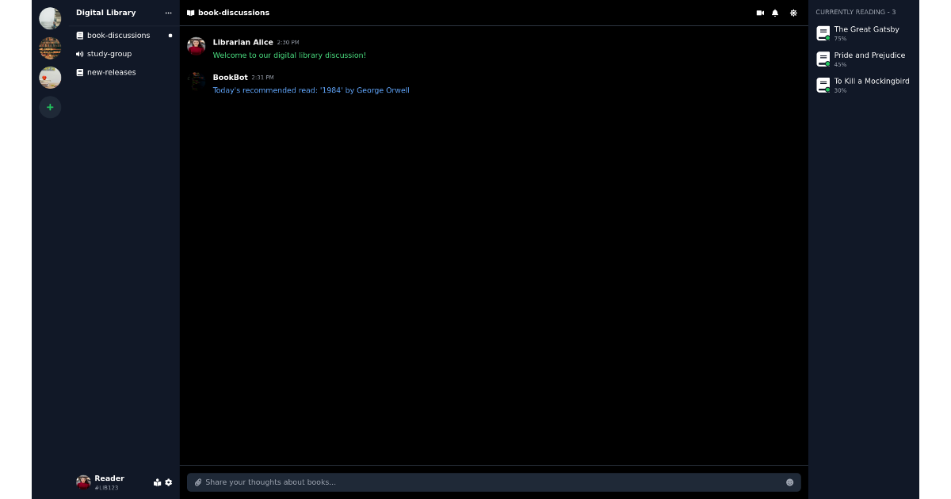
Task: Open the emoji picker in message box
Action: 789,482
